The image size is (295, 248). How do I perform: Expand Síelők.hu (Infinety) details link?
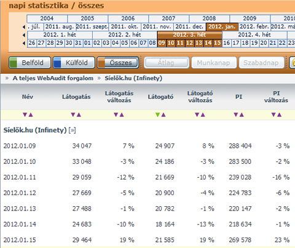pos(72,130)
